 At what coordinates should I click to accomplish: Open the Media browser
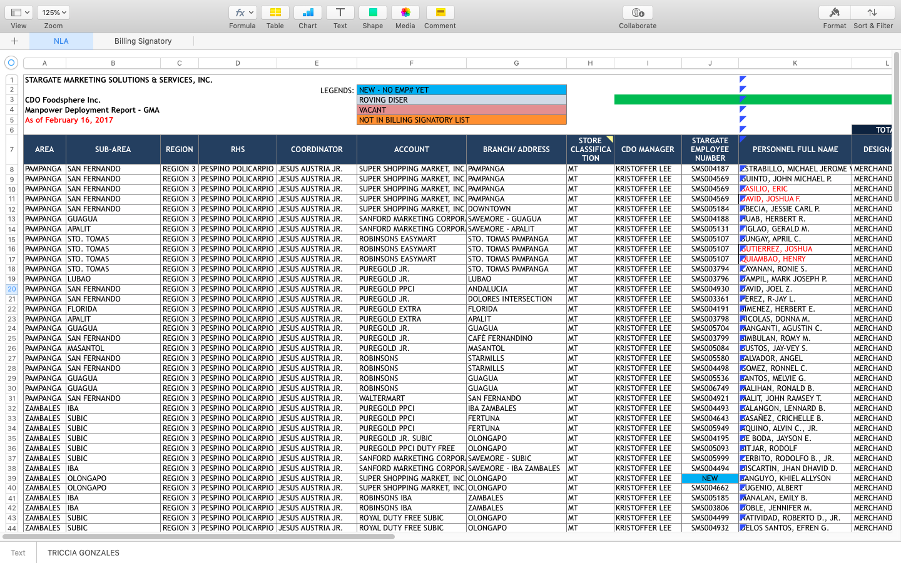pyautogui.click(x=405, y=13)
